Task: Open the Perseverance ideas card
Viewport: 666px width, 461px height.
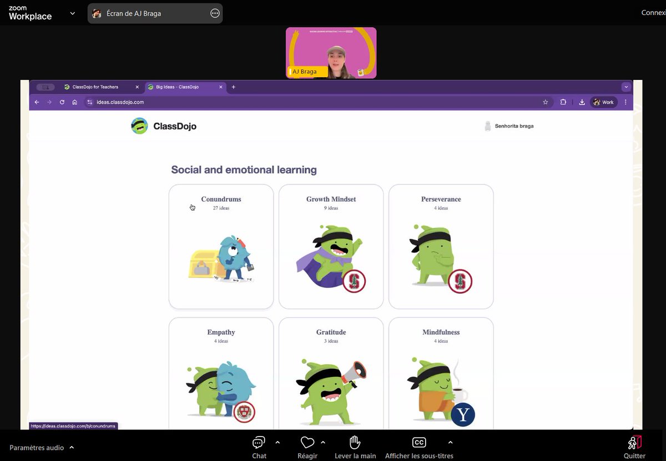Action: click(x=441, y=247)
